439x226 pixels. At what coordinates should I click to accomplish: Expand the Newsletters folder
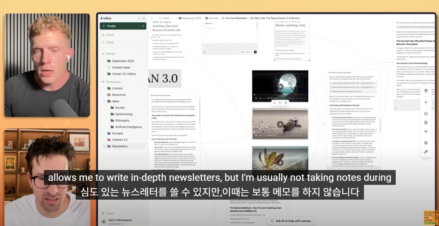point(105,146)
